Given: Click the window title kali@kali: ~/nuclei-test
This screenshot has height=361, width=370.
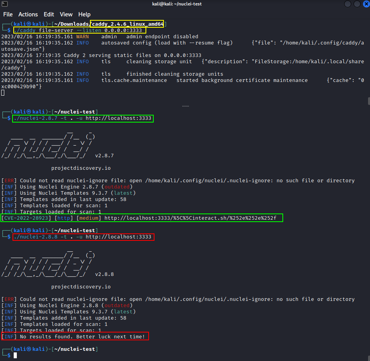Looking at the screenshot, I should [177, 4].
